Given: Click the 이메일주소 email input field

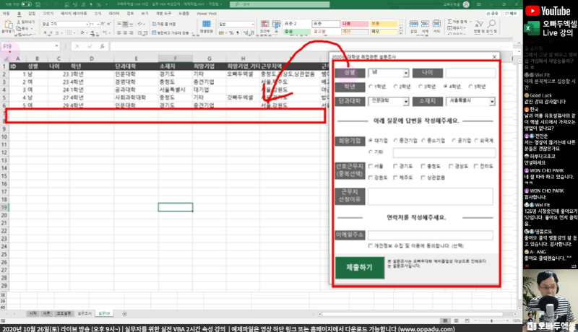Looking at the screenshot, I should coord(431,235).
